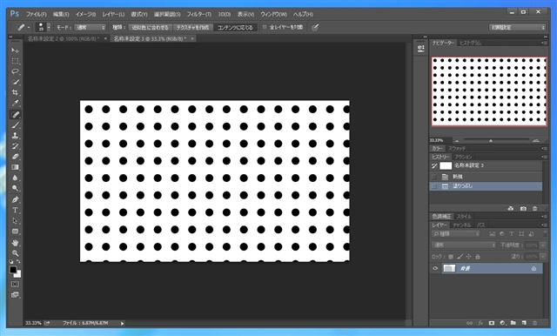Select the Dodge tool
This screenshot has height=336, width=557.
coord(15,188)
